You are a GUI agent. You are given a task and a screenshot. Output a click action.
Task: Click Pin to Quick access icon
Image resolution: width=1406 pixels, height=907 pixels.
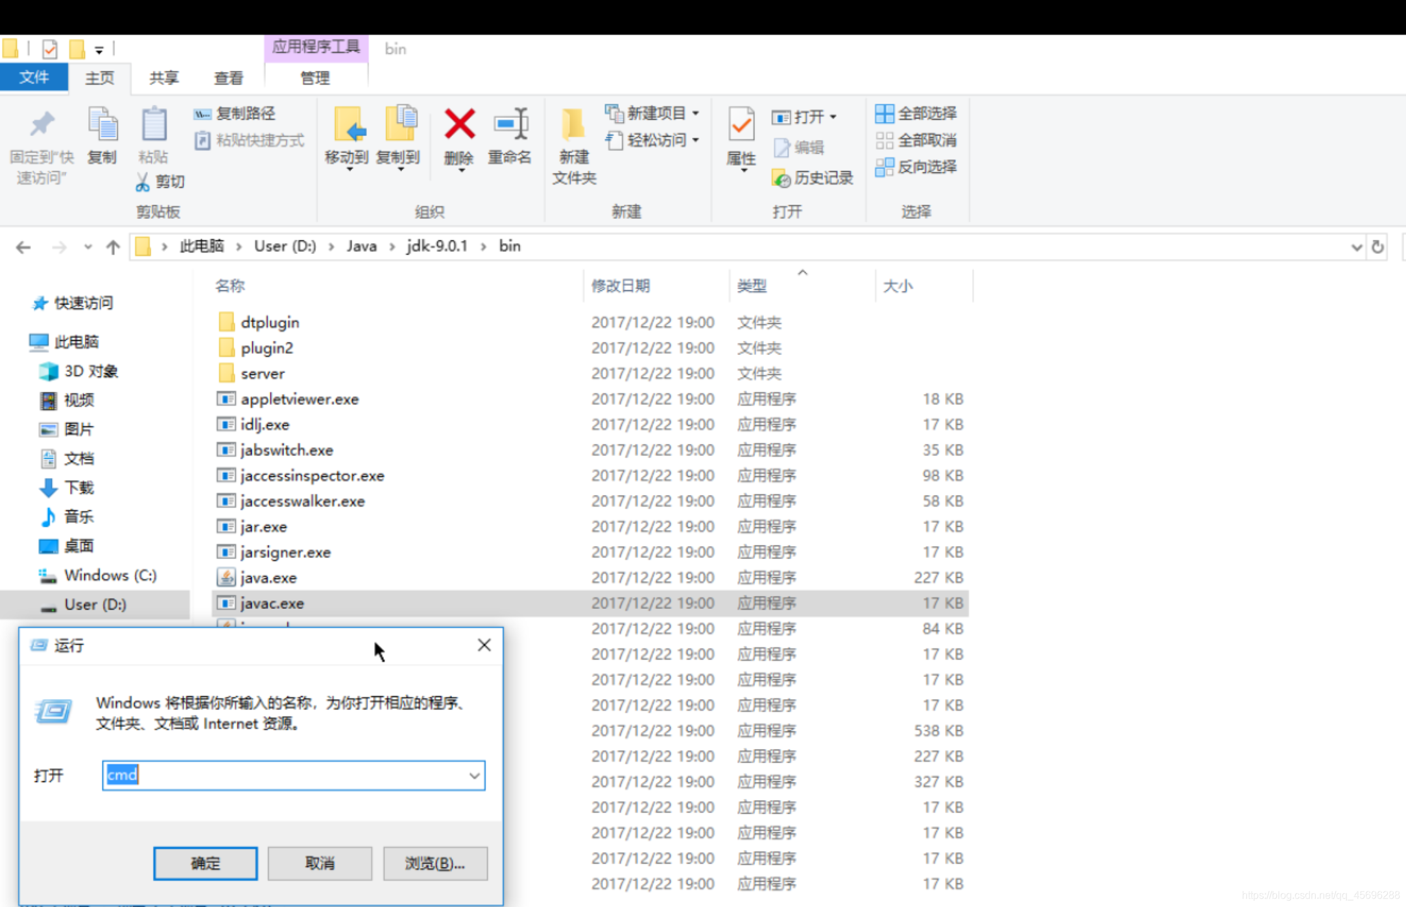(x=42, y=124)
